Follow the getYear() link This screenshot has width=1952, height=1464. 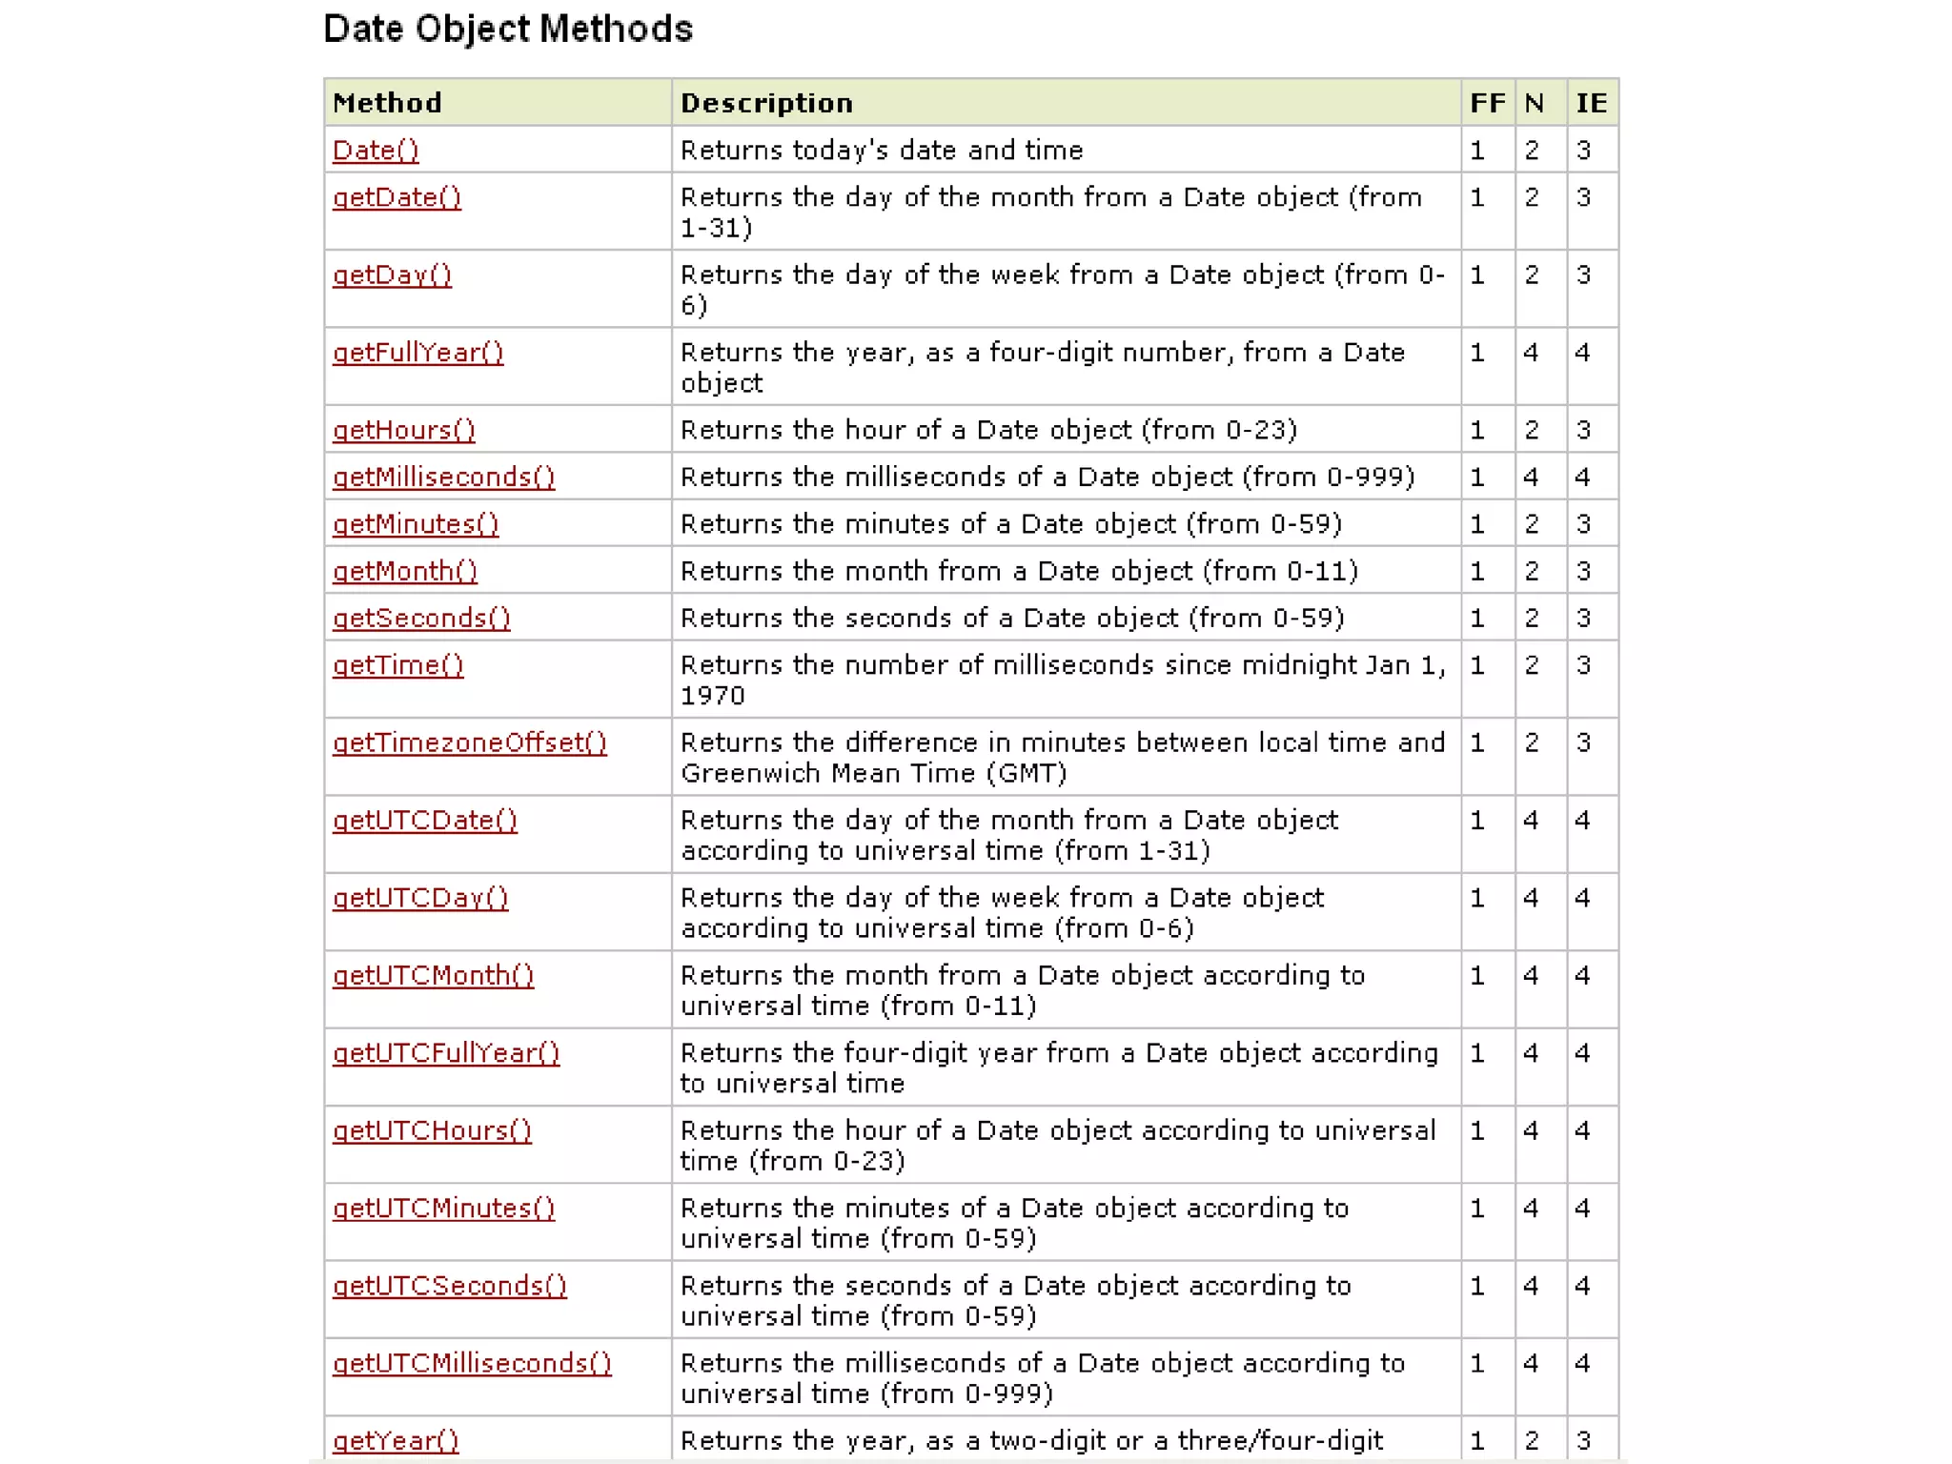click(x=396, y=1441)
